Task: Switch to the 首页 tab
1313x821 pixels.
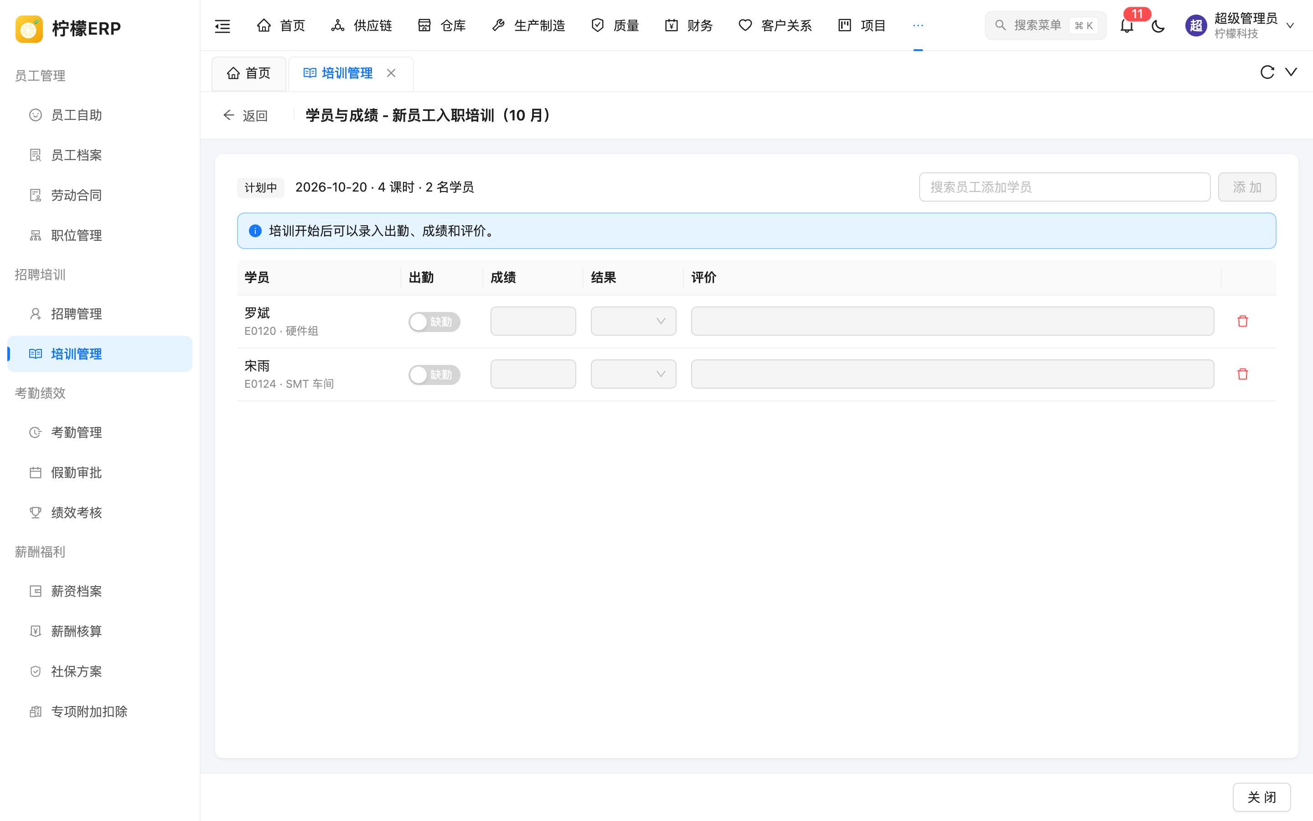Action: pos(248,73)
